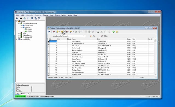Image resolution: width=175 pixels, height=107 pixels.
Task: Click the double red flags toolbar icon
Action: pyautogui.click(x=67, y=32)
